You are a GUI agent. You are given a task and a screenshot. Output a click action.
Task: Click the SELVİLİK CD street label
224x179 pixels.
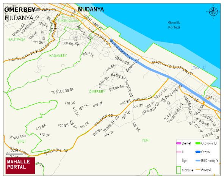[x=85, y=33]
